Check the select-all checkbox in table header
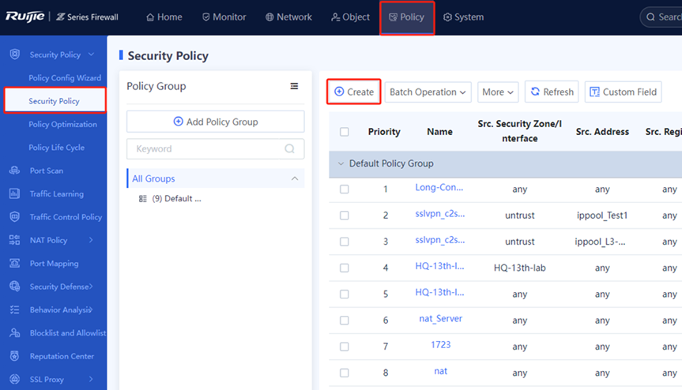 tap(344, 132)
